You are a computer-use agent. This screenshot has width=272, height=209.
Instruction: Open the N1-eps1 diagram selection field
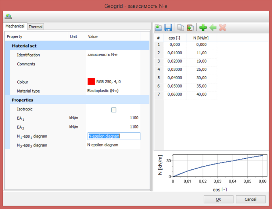(x=114, y=136)
